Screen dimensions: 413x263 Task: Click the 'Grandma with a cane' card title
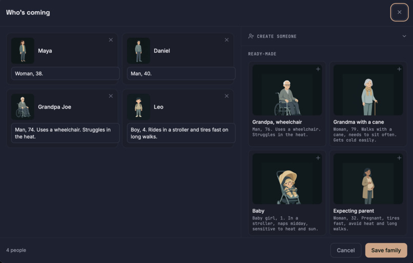click(x=359, y=122)
